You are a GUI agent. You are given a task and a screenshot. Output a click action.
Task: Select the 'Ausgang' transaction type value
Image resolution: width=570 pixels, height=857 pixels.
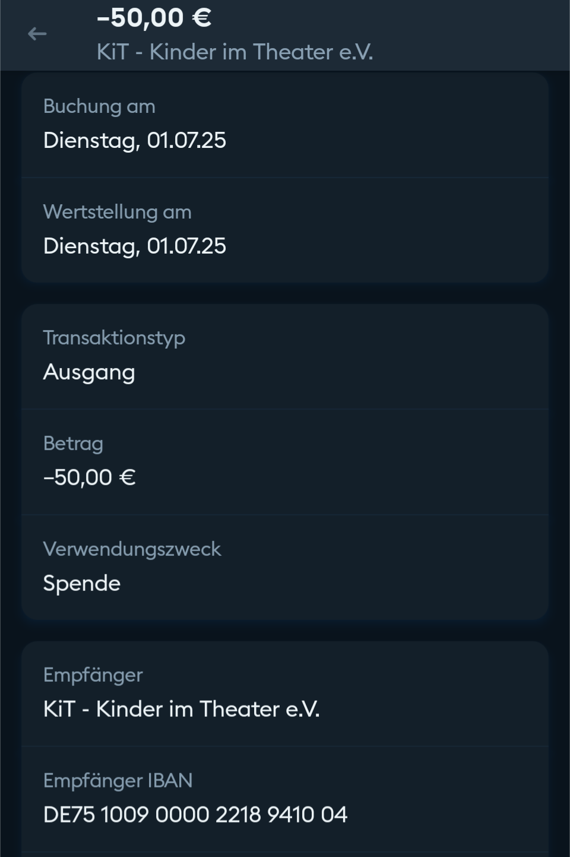click(x=89, y=372)
